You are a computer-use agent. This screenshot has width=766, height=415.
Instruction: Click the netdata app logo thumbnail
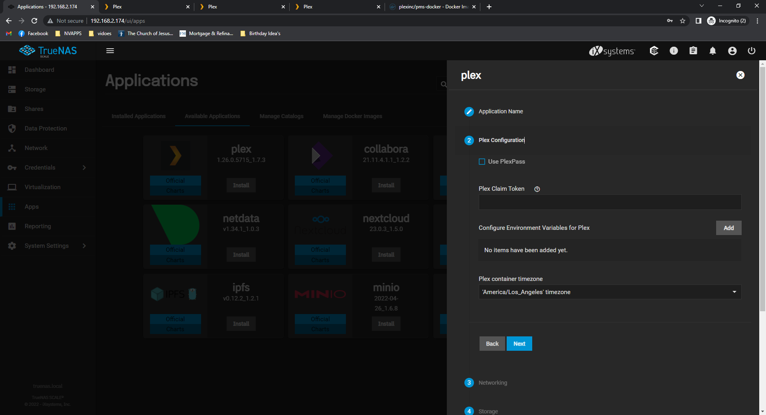176,225
